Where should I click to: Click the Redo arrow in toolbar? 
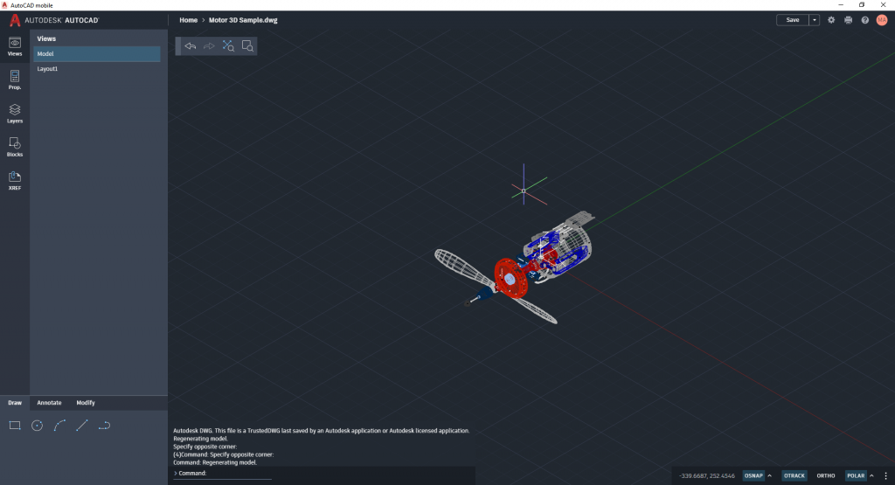tap(209, 46)
